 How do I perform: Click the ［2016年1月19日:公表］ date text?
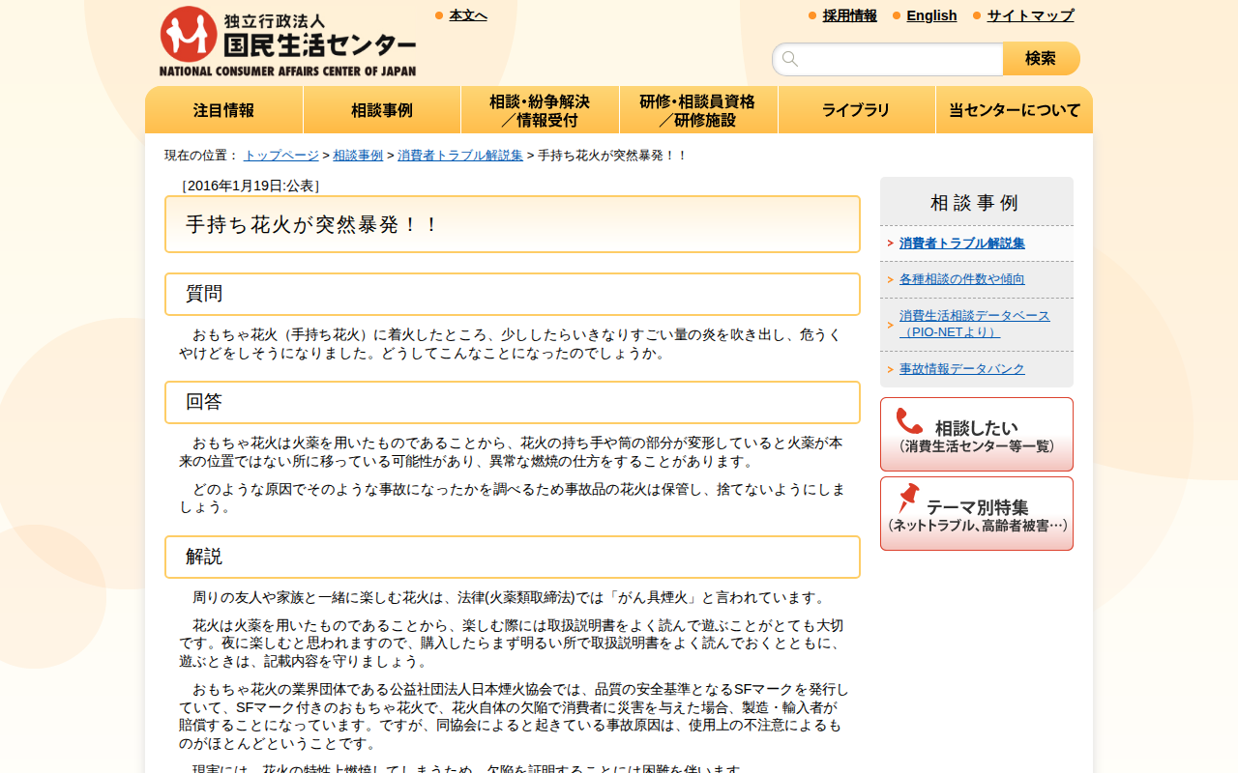pos(251,186)
